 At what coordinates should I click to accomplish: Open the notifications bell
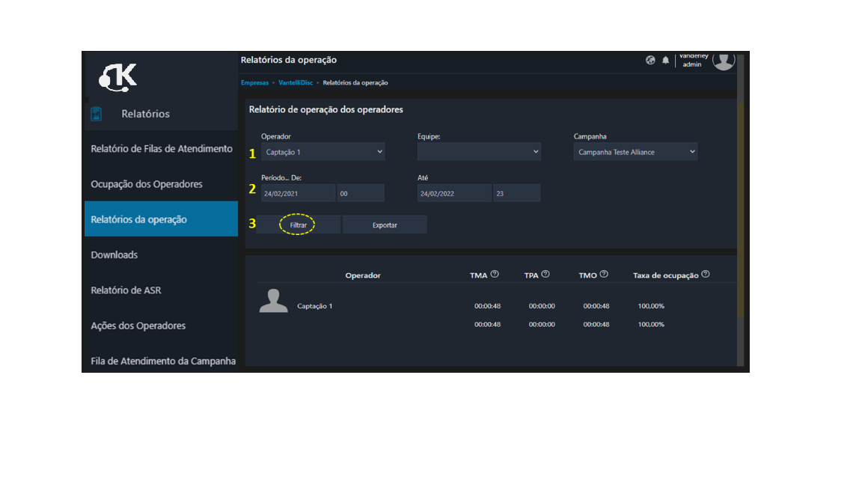pyautogui.click(x=665, y=60)
